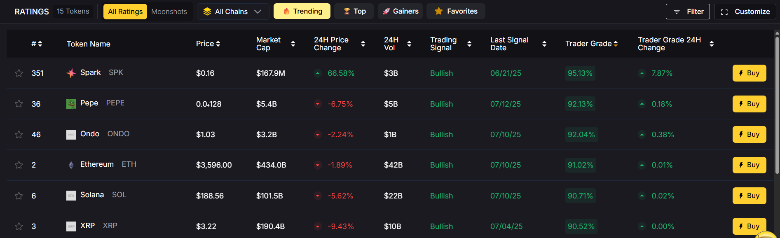Open the All Chains dropdown
780x238 pixels.
pyautogui.click(x=233, y=12)
